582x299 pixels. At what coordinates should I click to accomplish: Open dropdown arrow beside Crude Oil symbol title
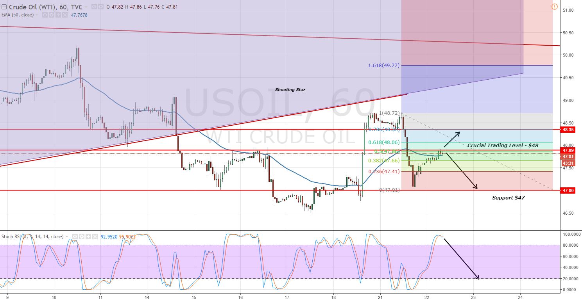[x=86, y=7]
